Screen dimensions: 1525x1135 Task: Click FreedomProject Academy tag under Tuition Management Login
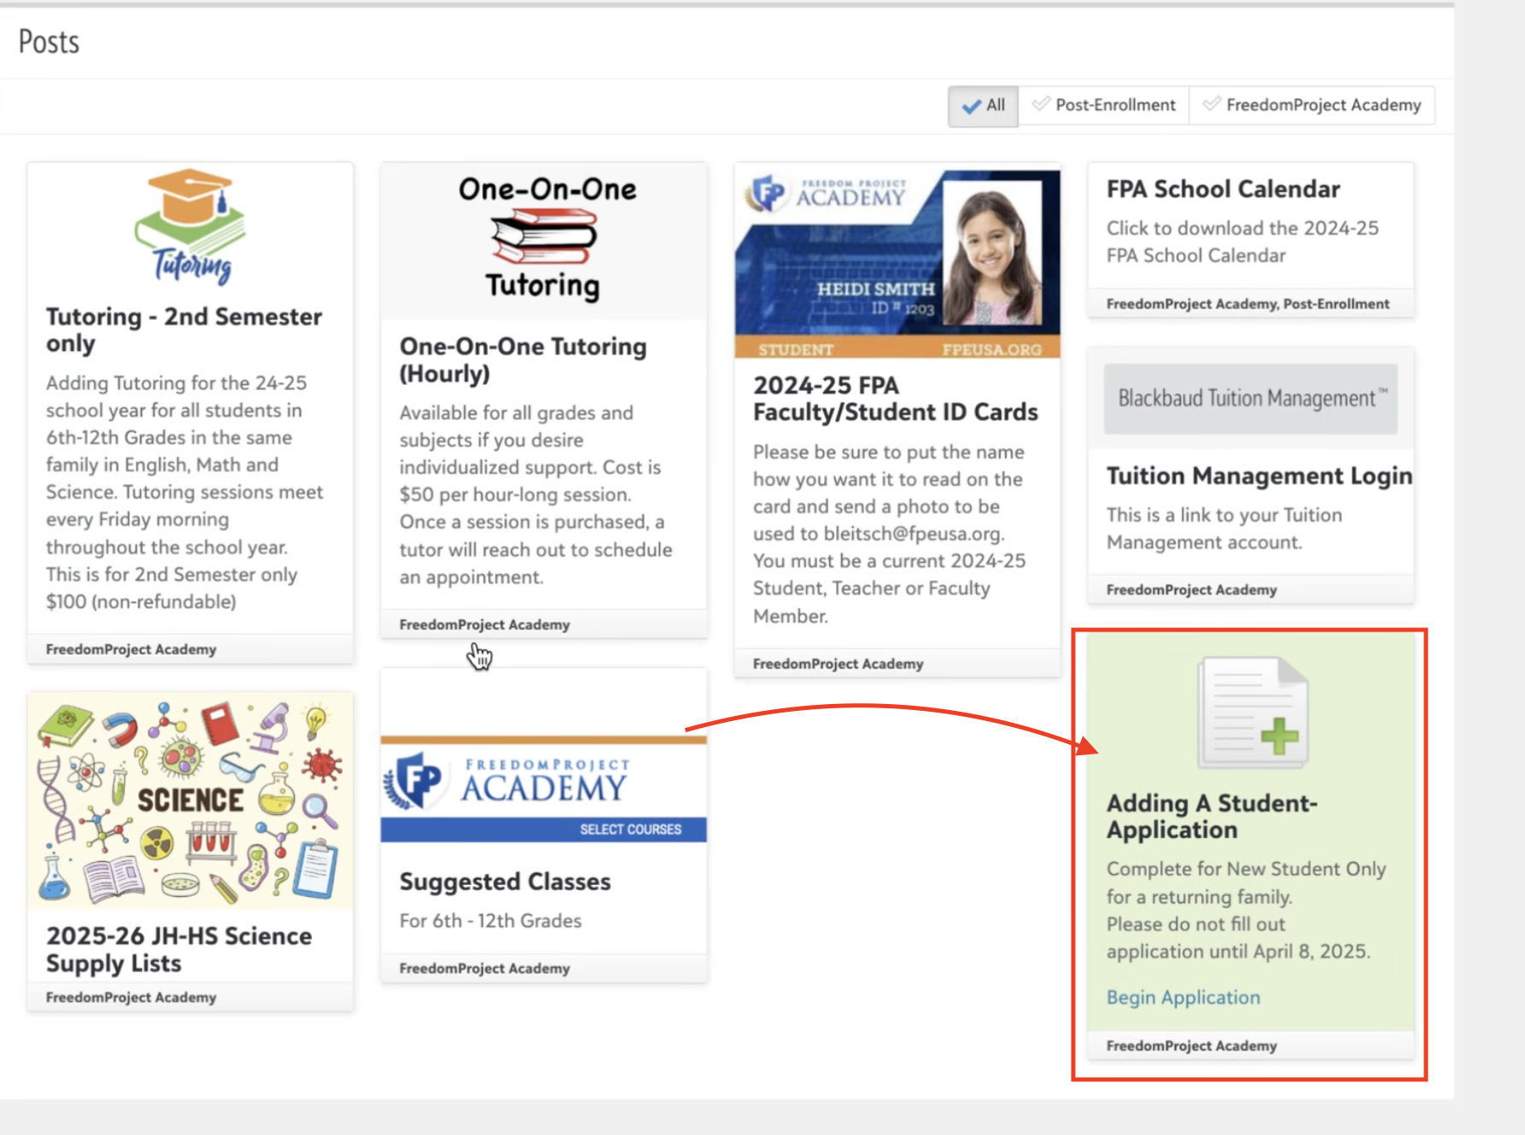click(x=1191, y=590)
